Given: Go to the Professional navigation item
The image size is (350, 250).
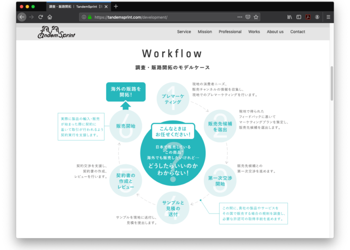Looking at the screenshot, I should 230,31.
